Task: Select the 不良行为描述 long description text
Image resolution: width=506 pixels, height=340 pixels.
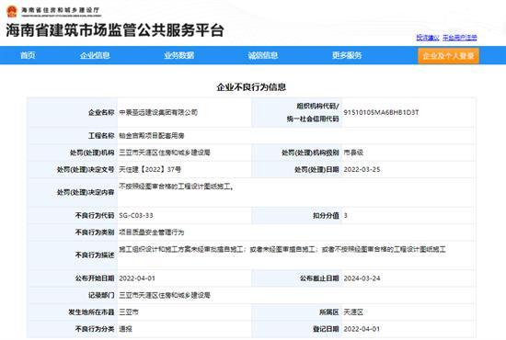Action: (x=282, y=249)
